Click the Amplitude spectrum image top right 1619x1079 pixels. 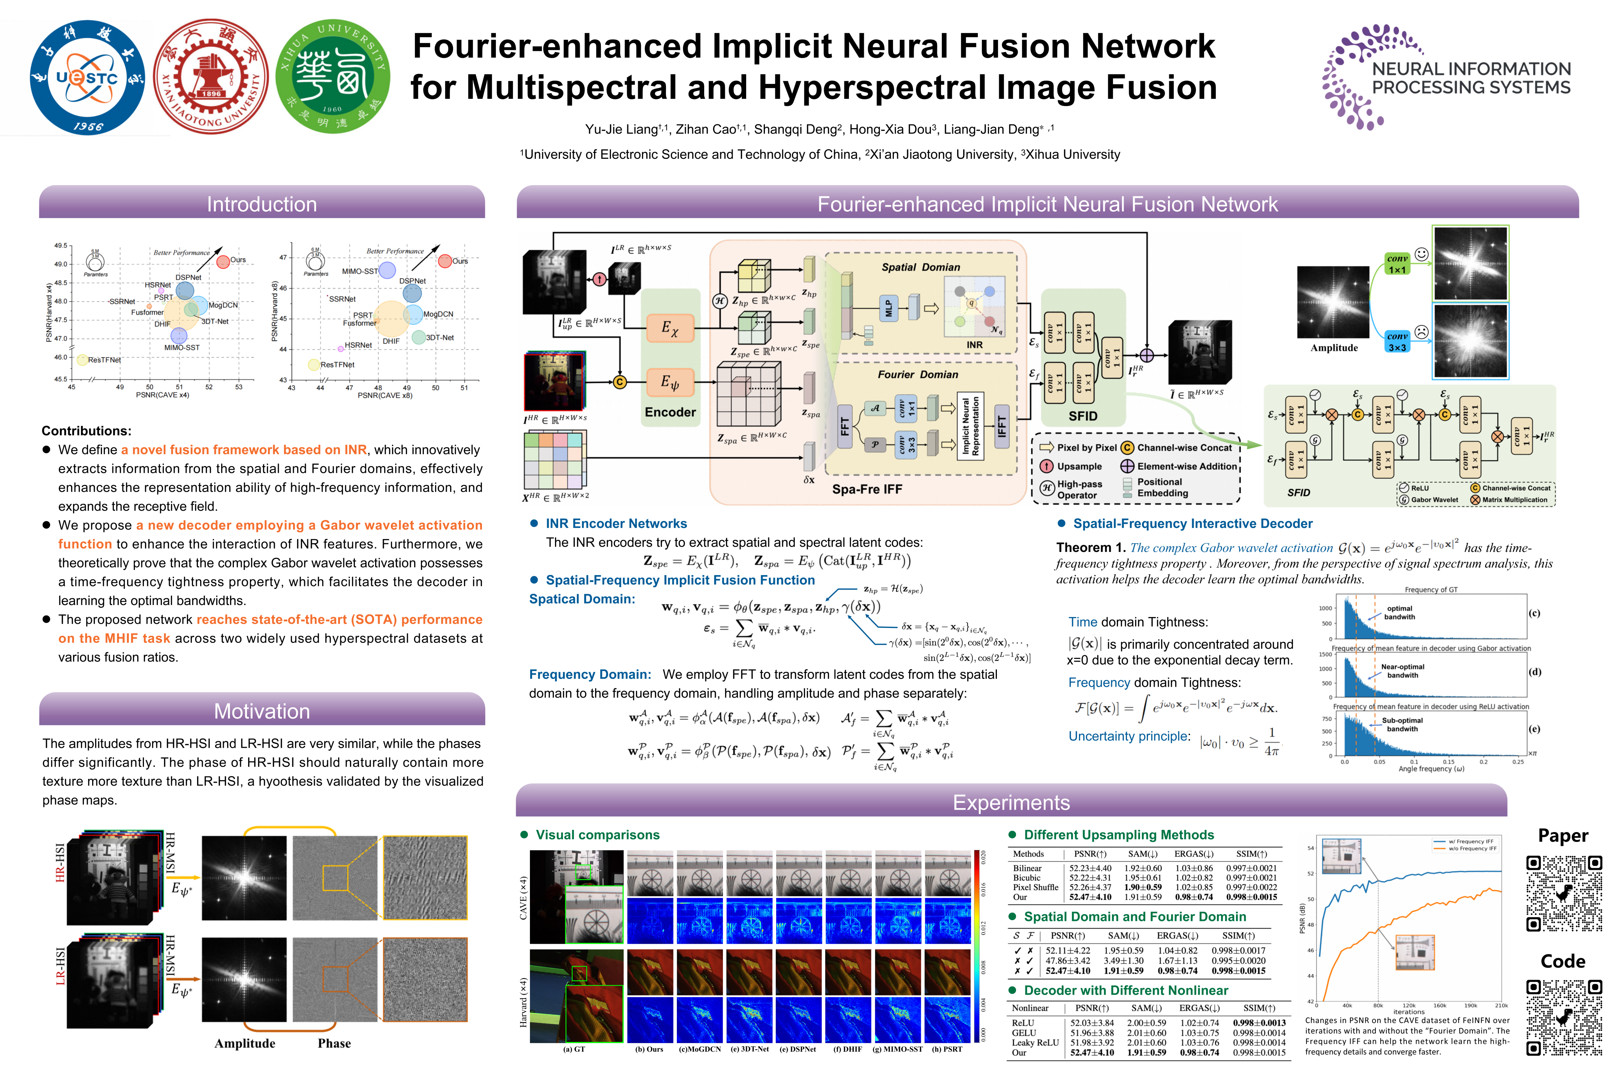point(1333,301)
